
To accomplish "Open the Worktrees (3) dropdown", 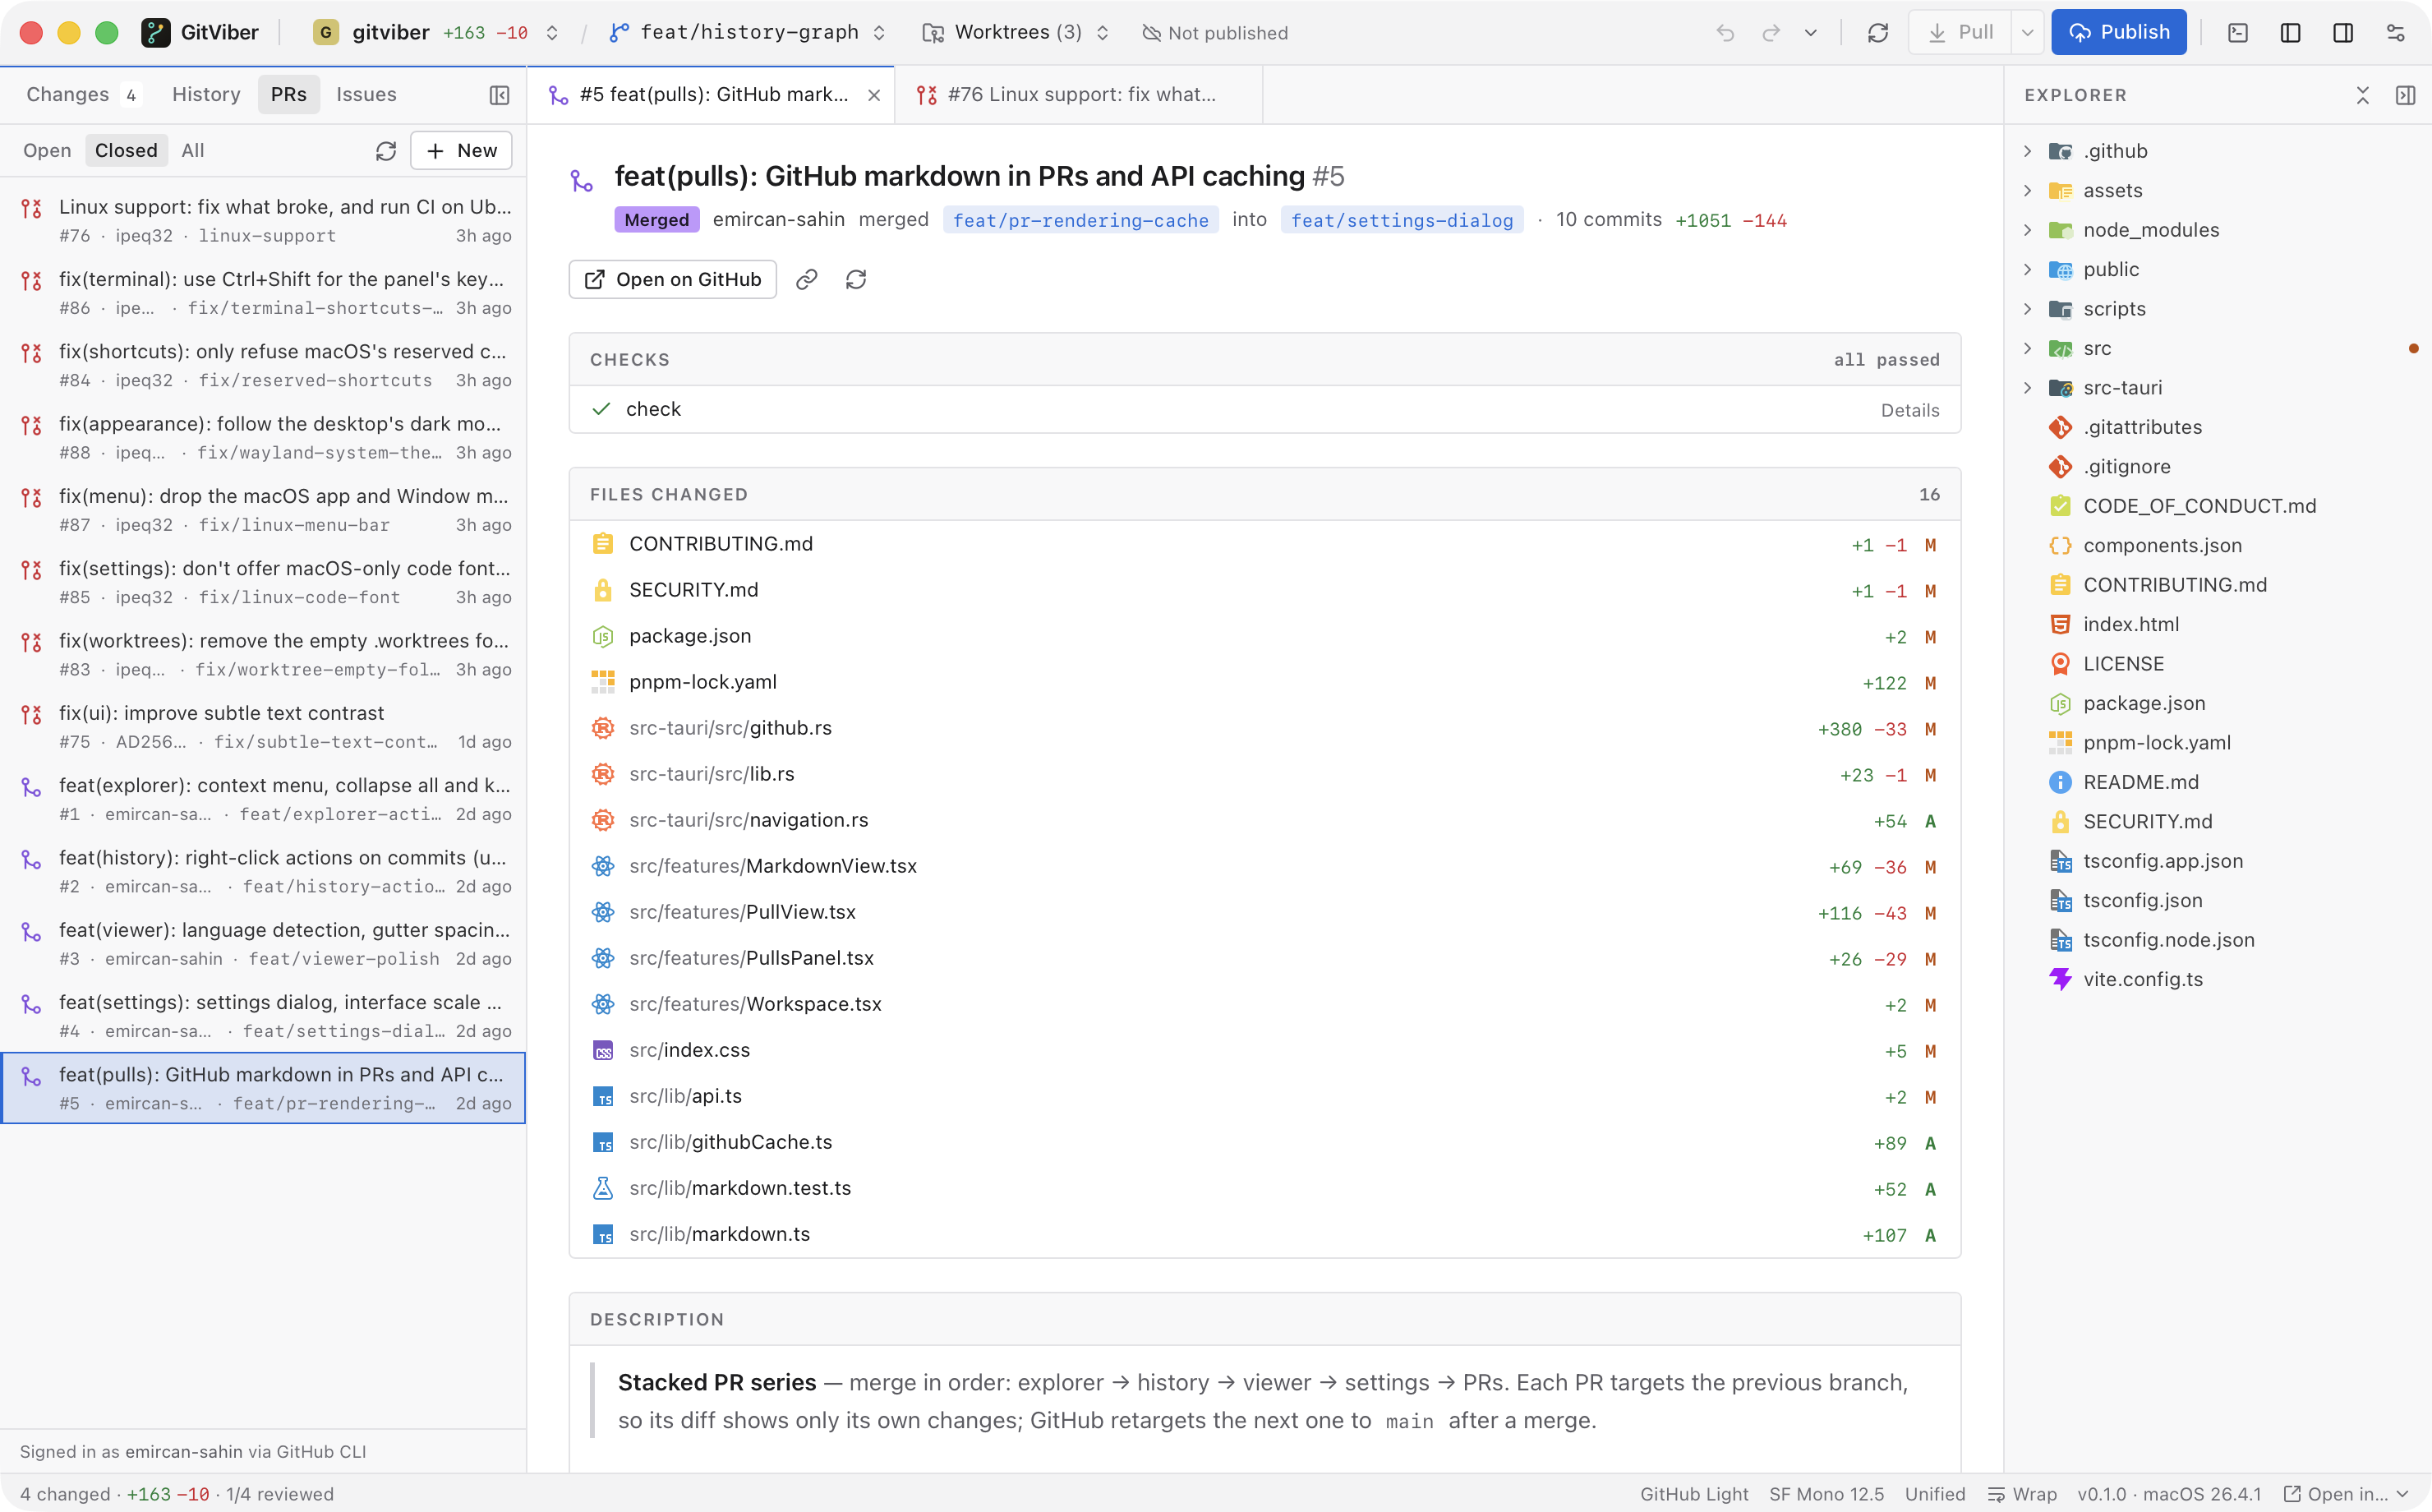I will coord(1016,33).
